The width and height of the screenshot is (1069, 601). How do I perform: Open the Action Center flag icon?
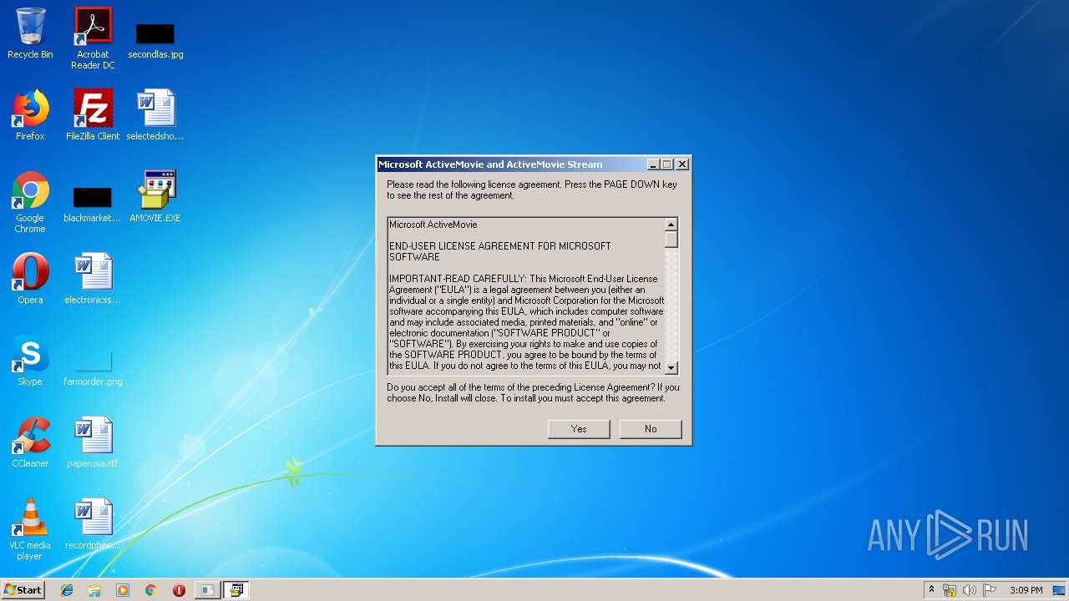(990, 590)
